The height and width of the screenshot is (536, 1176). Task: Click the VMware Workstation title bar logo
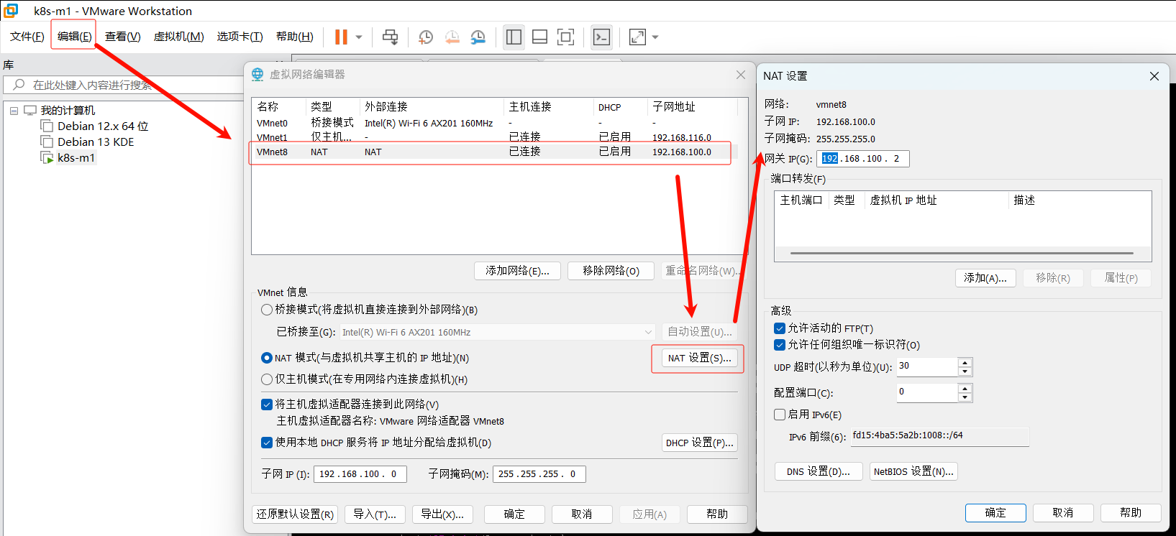pos(11,11)
